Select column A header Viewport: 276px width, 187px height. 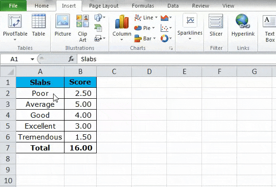coord(40,72)
